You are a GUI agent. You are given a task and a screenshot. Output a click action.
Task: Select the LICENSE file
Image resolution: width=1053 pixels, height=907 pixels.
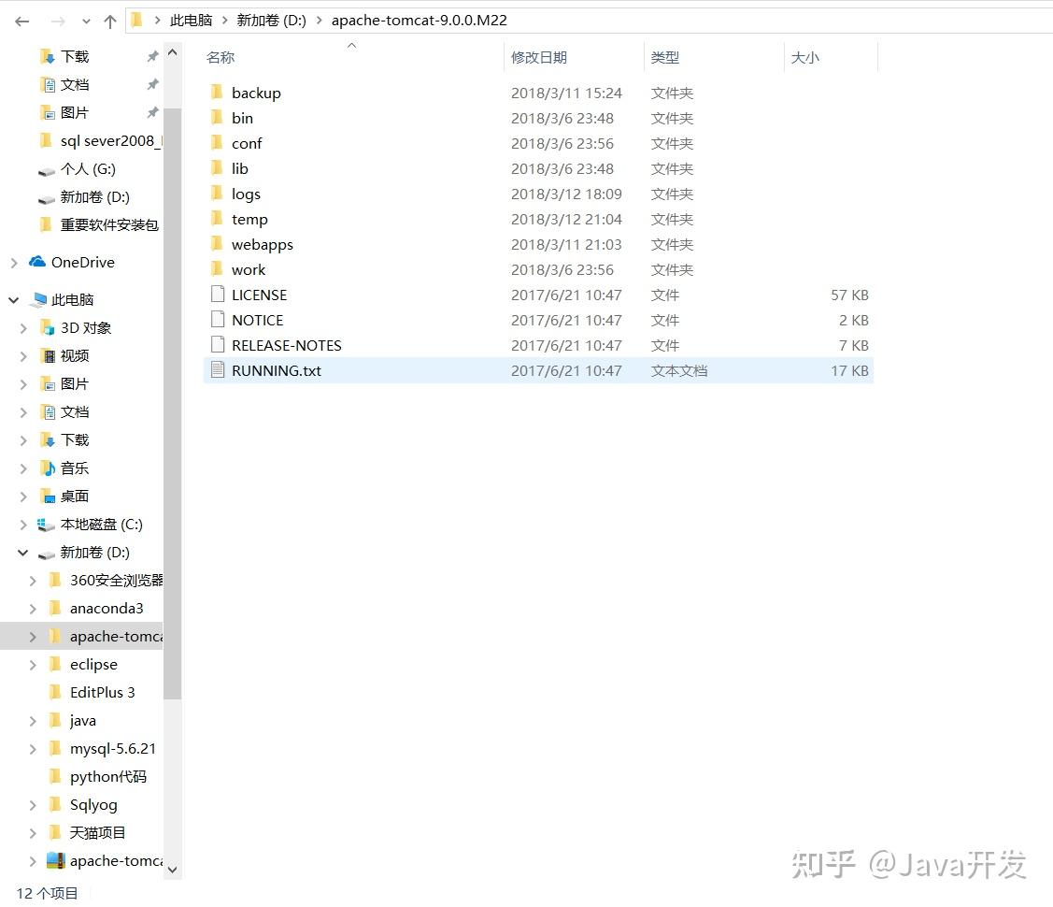pos(259,295)
